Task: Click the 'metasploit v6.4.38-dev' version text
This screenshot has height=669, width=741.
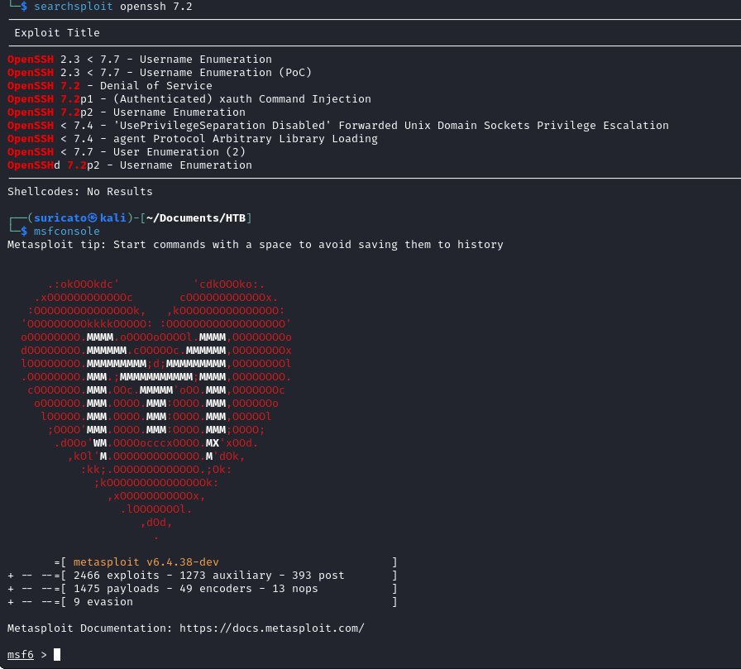Action: pos(146,562)
